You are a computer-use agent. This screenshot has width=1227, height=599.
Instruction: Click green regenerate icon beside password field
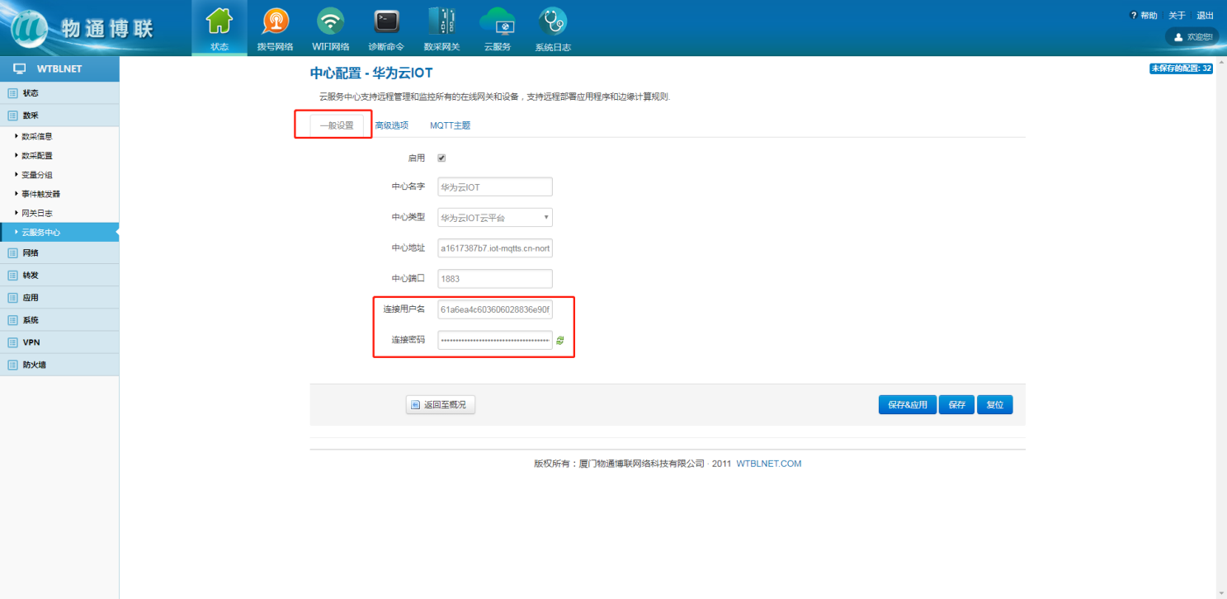coord(560,340)
